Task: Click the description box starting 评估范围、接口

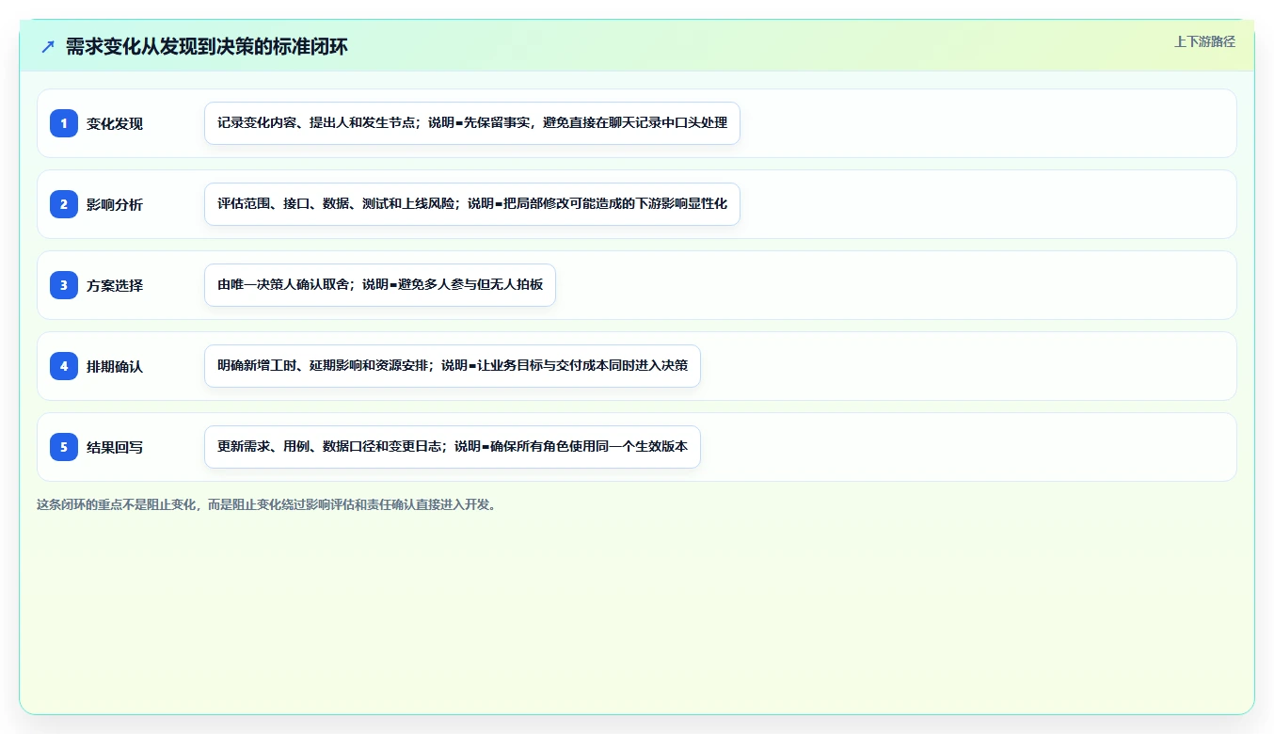Action: [472, 204]
